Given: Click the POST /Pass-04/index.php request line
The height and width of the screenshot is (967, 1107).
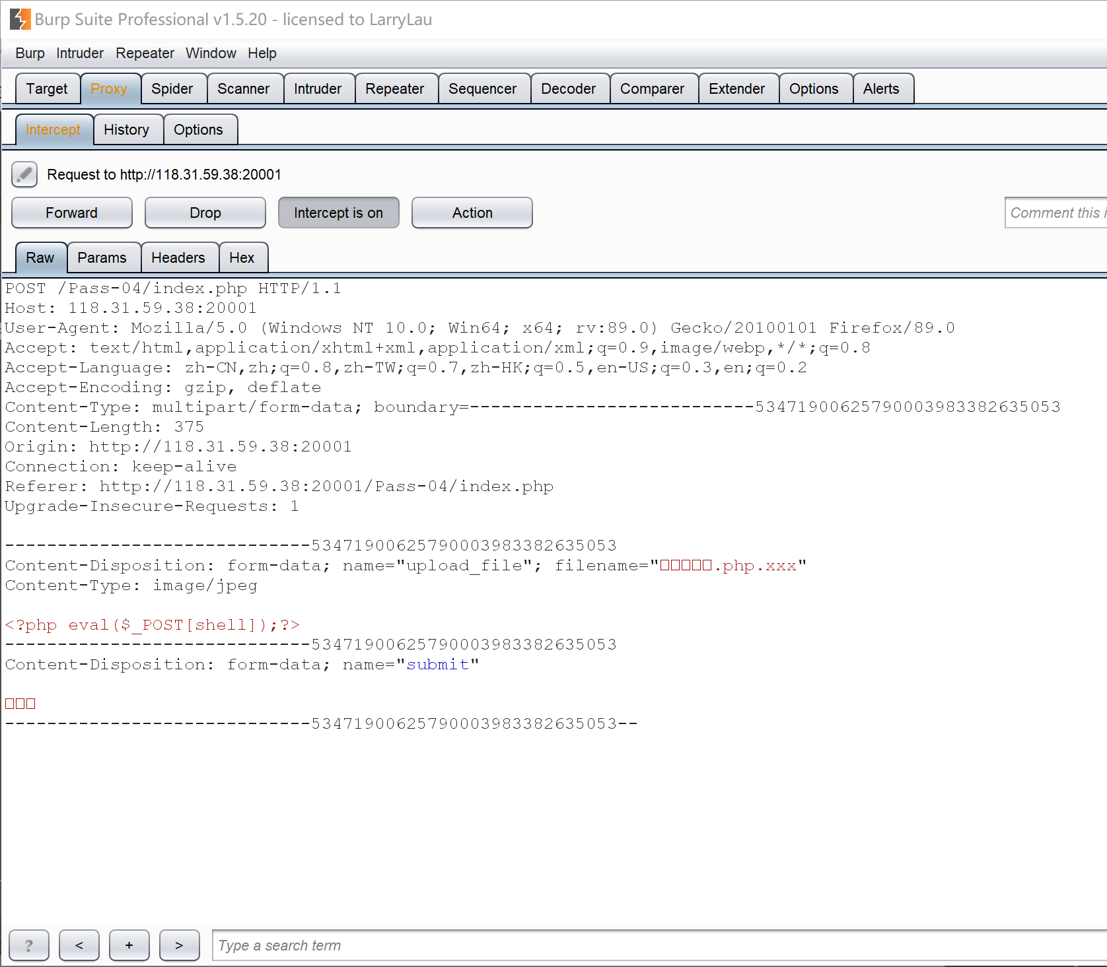Looking at the screenshot, I should pos(173,288).
